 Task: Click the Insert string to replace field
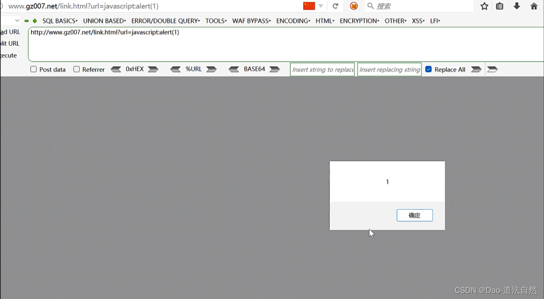tap(322, 69)
